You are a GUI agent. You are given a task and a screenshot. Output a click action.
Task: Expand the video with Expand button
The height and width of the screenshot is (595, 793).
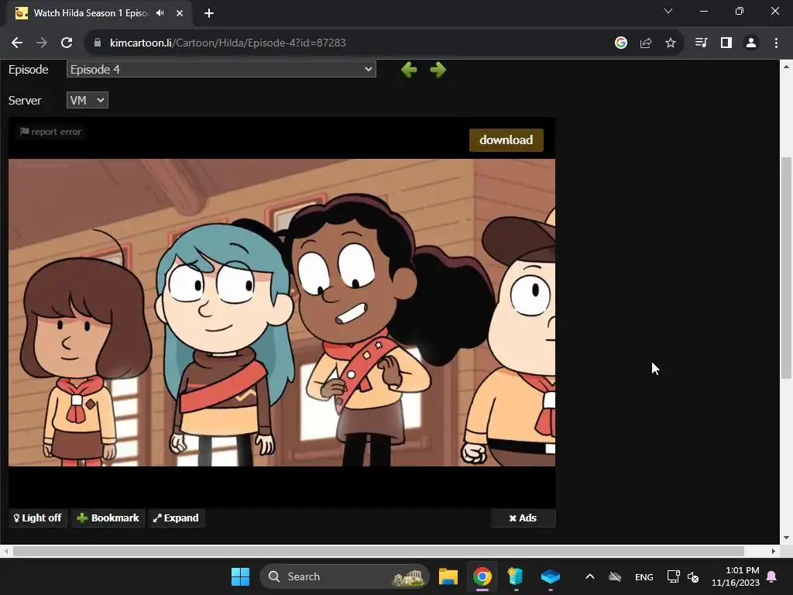[x=176, y=518]
